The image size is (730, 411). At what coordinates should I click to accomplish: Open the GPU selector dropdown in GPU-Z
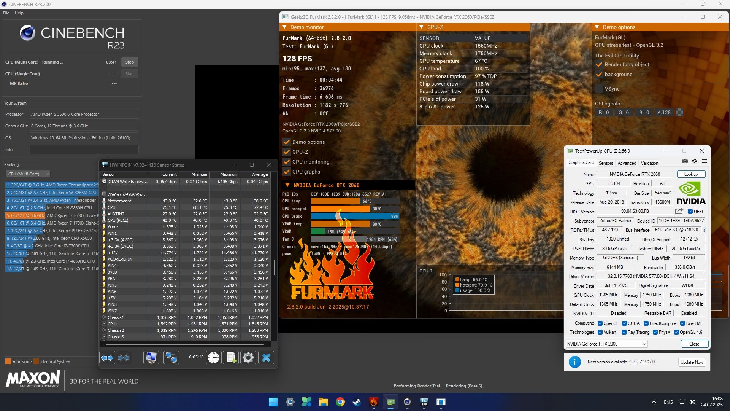click(606, 344)
